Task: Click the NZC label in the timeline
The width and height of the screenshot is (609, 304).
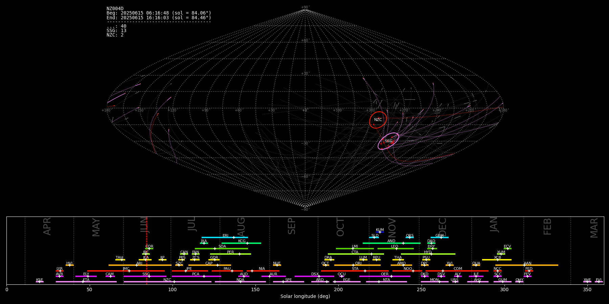Action: click(x=167, y=280)
